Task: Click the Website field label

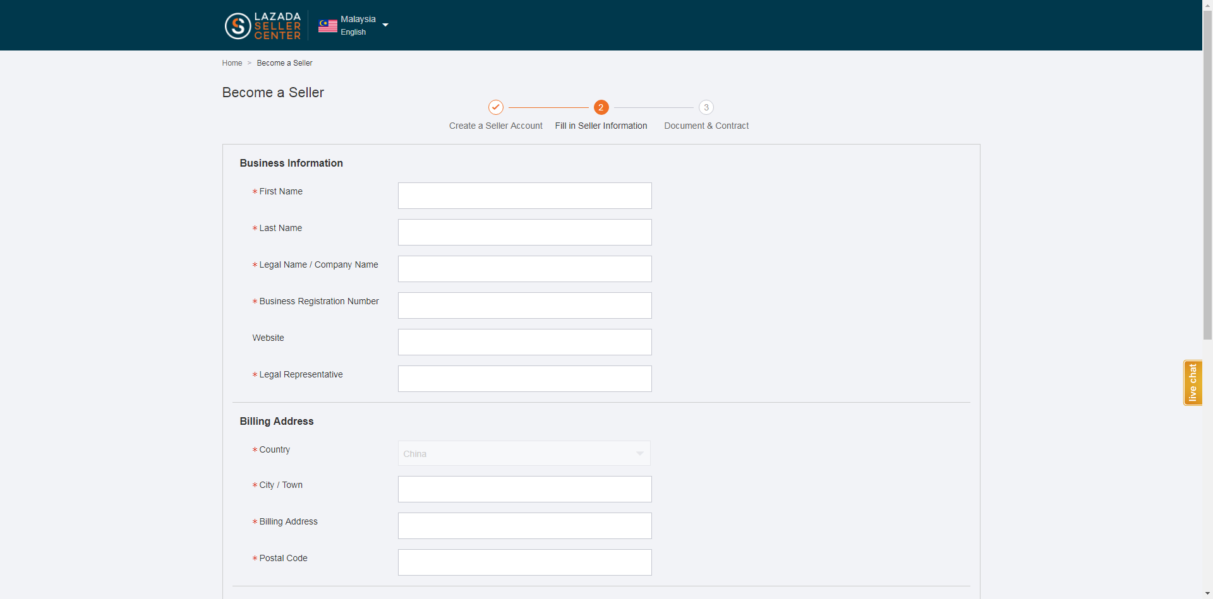Action: (269, 338)
